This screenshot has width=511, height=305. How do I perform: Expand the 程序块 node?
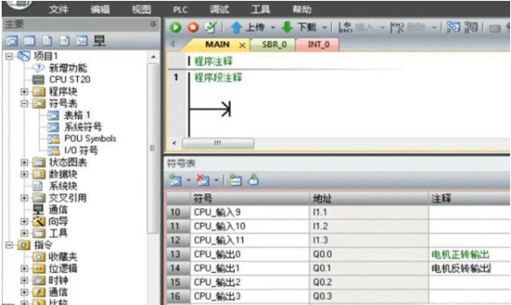[x=24, y=91]
